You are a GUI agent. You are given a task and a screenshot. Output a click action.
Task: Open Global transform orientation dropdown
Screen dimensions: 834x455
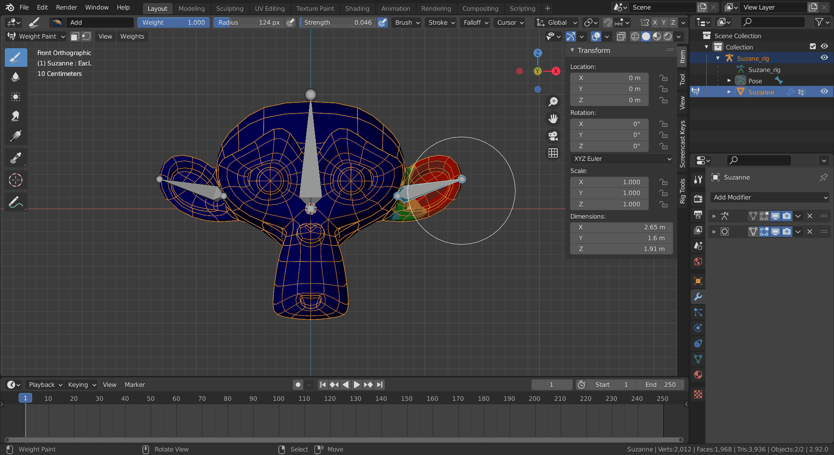coord(557,23)
